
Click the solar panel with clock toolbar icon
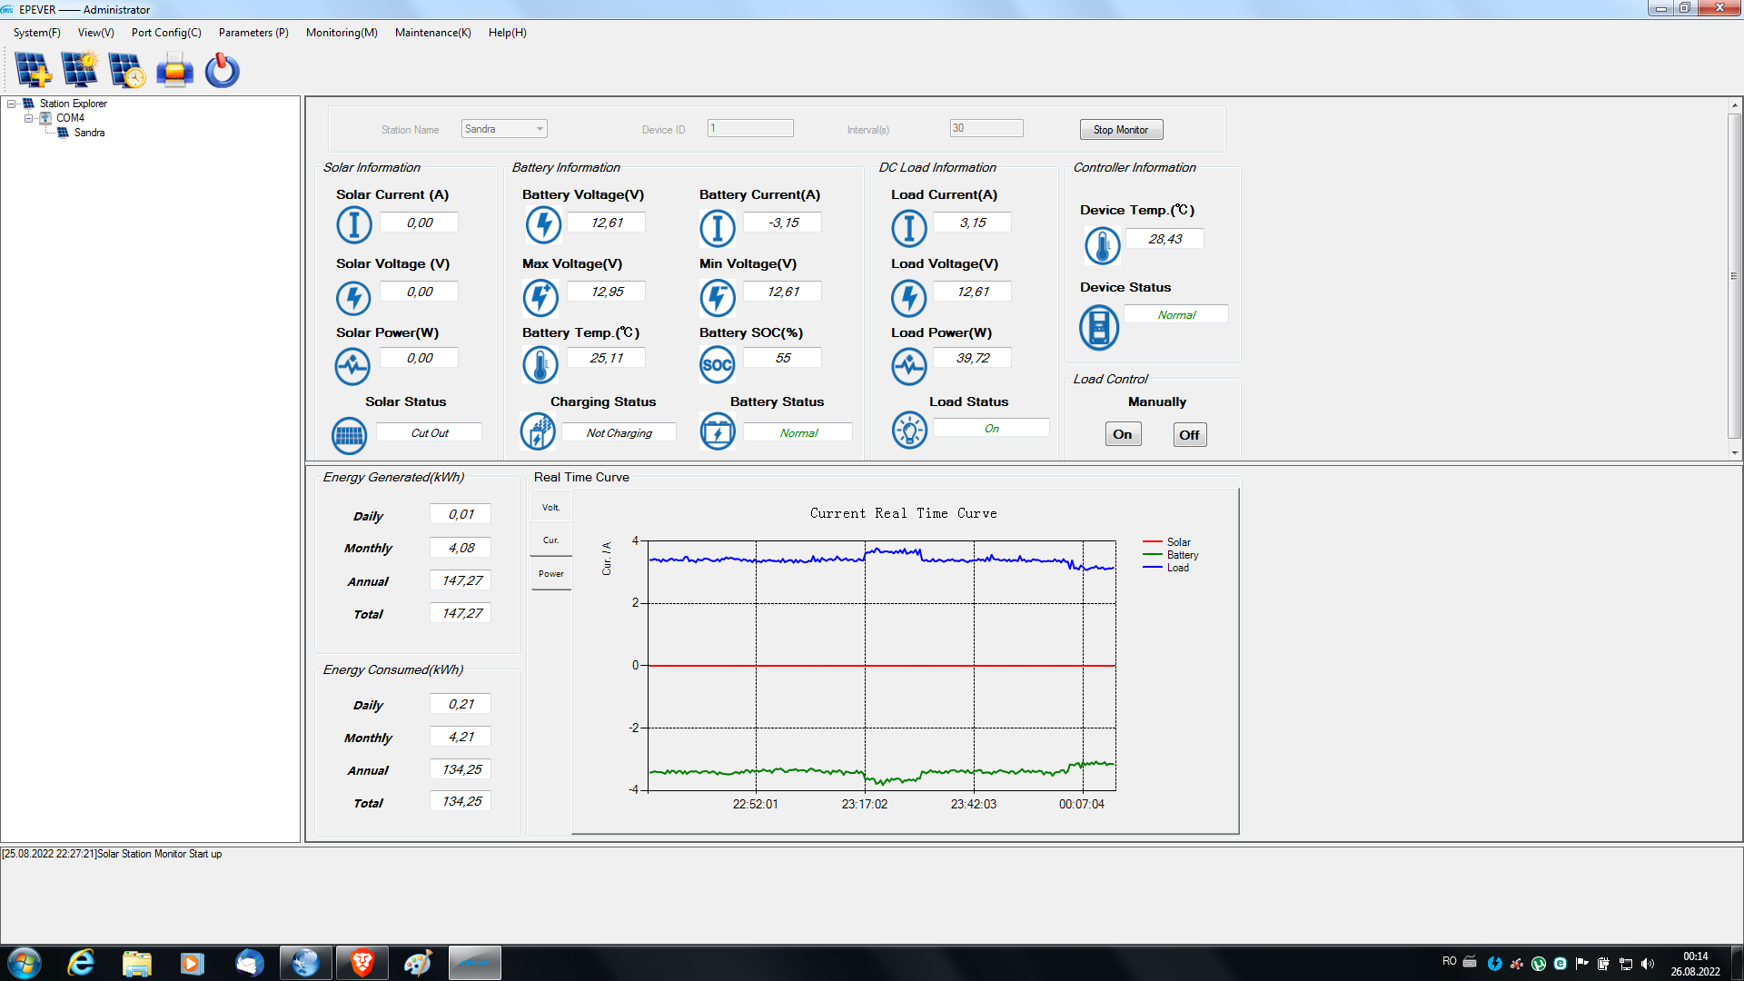click(126, 70)
